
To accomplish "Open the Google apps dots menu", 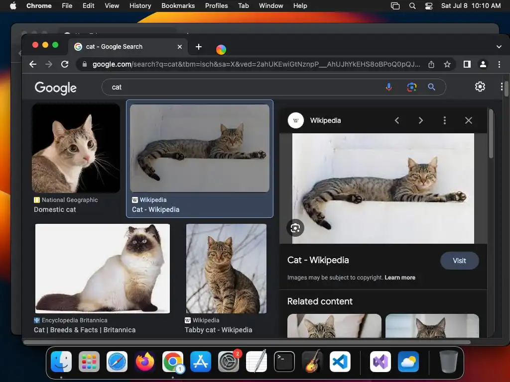I will click(x=502, y=87).
